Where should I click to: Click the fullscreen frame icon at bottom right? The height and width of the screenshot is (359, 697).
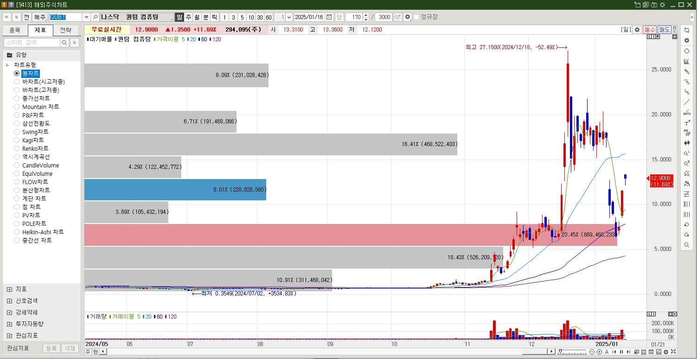(x=673, y=352)
